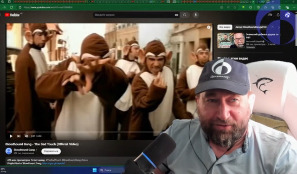Viewport: 297px width, 174px height.
Task: Select the 'Автор: BloodhoundGangVEVO' chip
Action: [x=251, y=27]
